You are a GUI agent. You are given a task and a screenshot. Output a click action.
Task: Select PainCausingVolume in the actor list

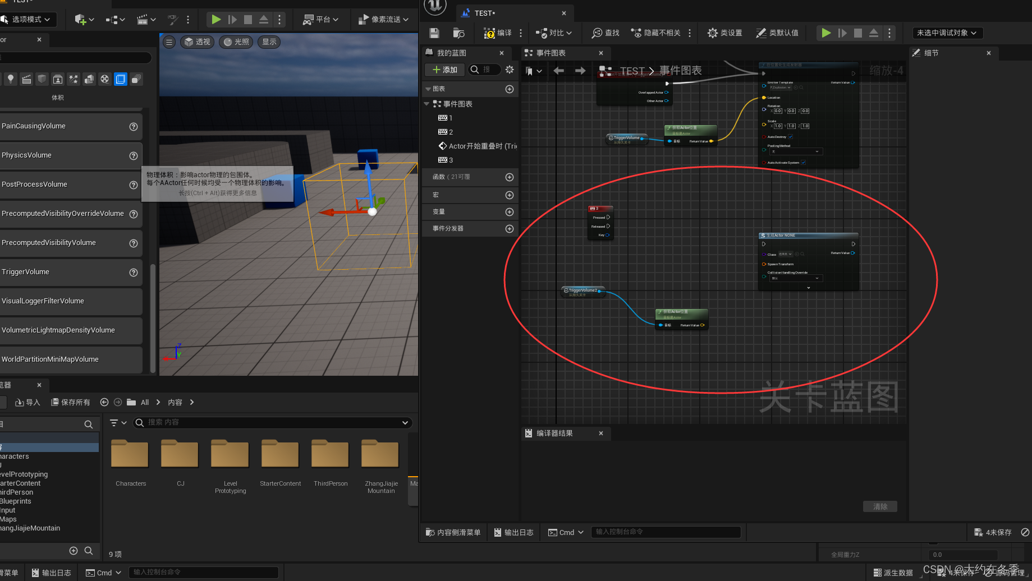[x=70, y=126]
